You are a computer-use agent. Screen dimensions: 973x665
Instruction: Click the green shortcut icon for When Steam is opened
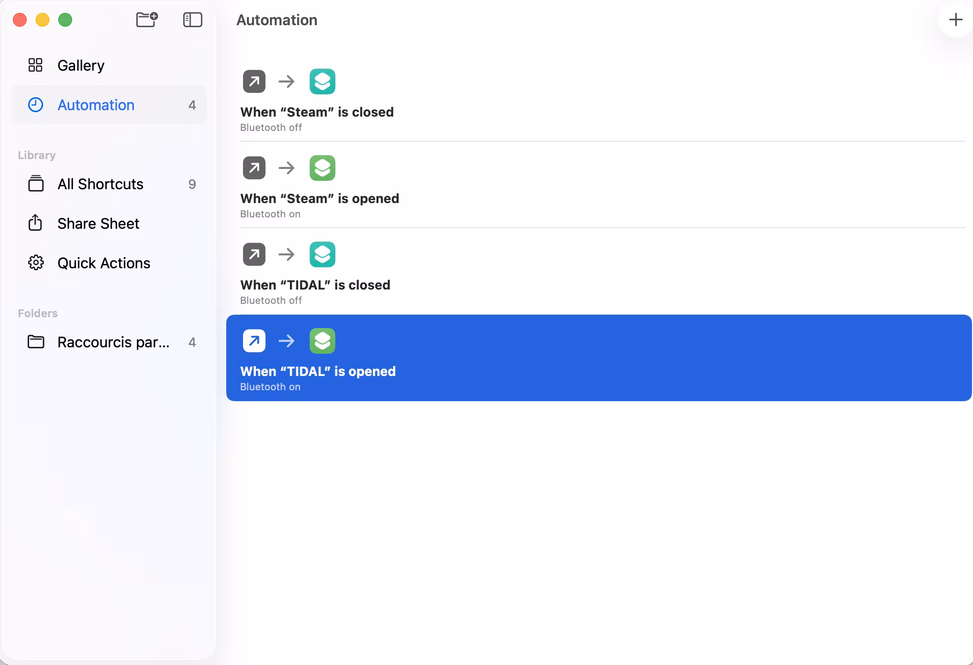322,167
